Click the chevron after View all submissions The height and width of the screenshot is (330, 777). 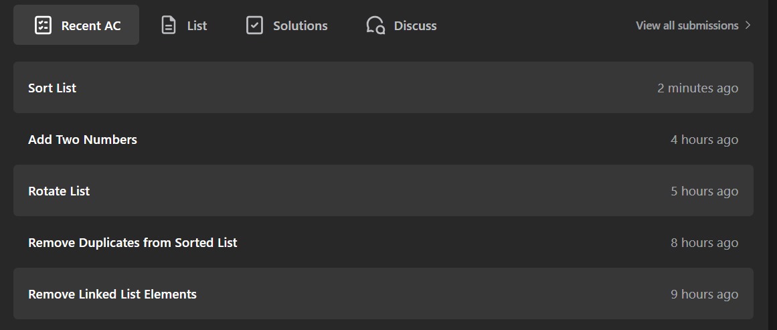tap(748, 25)
